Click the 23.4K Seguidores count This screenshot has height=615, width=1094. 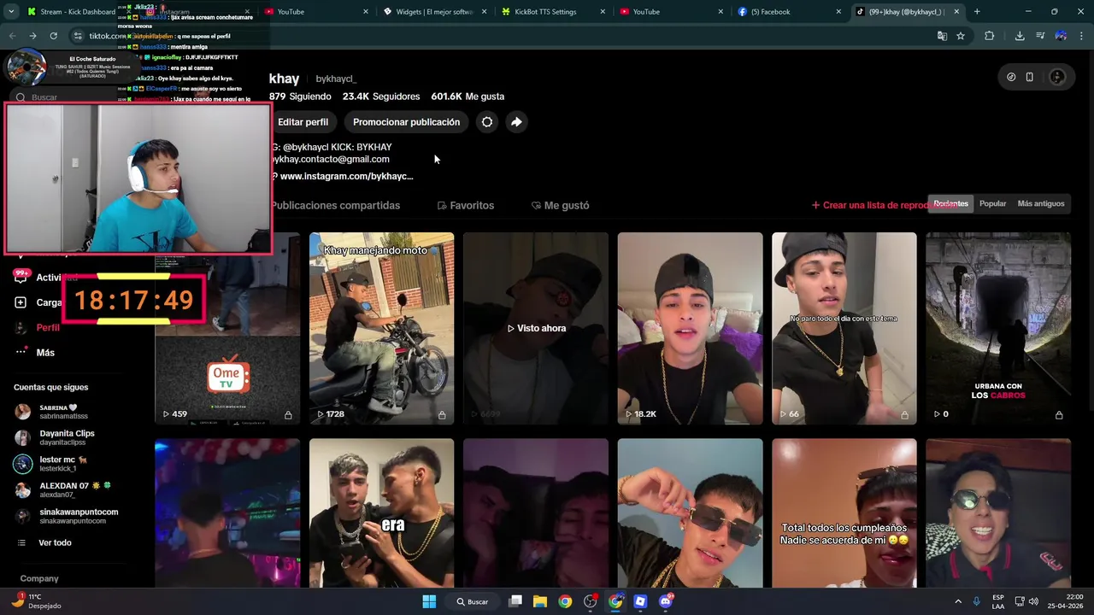click(x=381, y=97)
